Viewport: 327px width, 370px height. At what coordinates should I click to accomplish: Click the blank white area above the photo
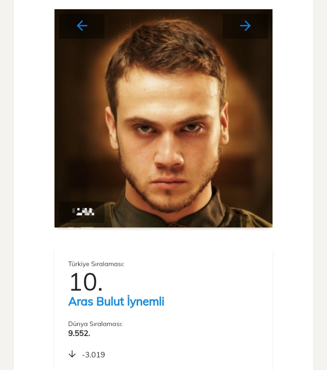pyautogui.click(x=163, y=4)
